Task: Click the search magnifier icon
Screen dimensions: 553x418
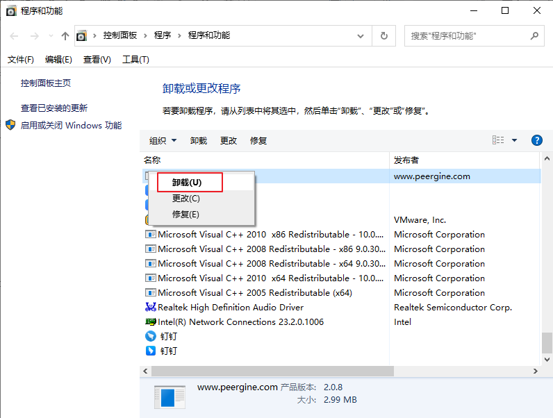Action: click(534, 35)
